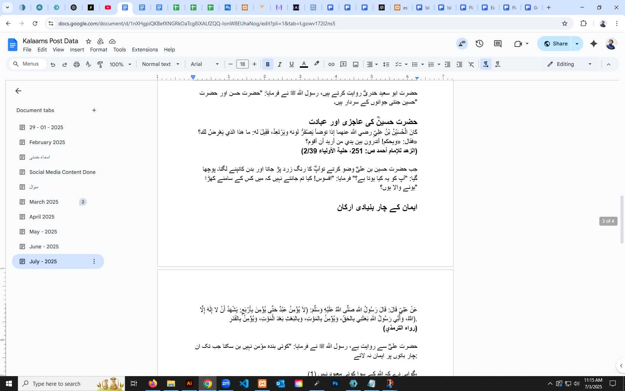
Task: Open the Arial font dropdown
Action: point(205,64)
